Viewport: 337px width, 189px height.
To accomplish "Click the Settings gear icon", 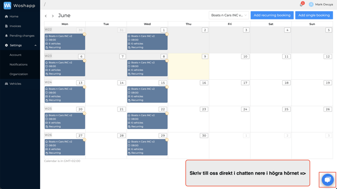I will click(6, 46).
